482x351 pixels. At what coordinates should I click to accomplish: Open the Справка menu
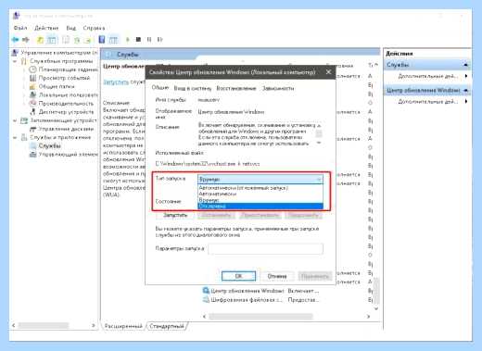click(x=94, y=28)
